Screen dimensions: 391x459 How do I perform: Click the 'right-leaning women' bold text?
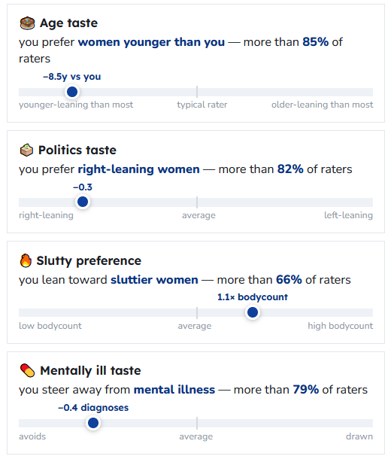138,169
